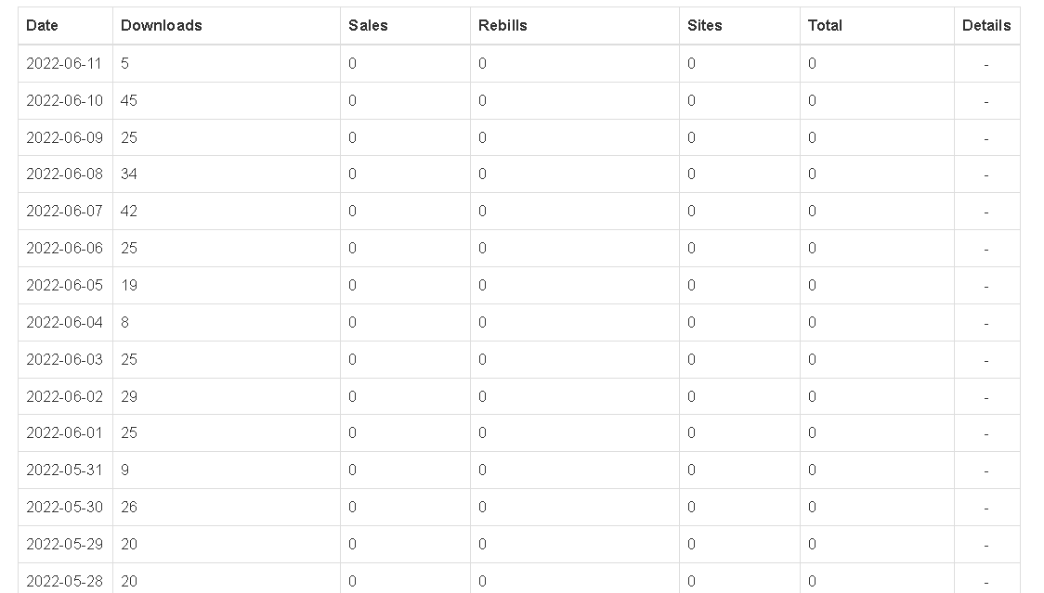Viewport: 1044px width, 593px height.
Task: Click downloads value 26 for 2022-05-30
Action: (129, 507)
